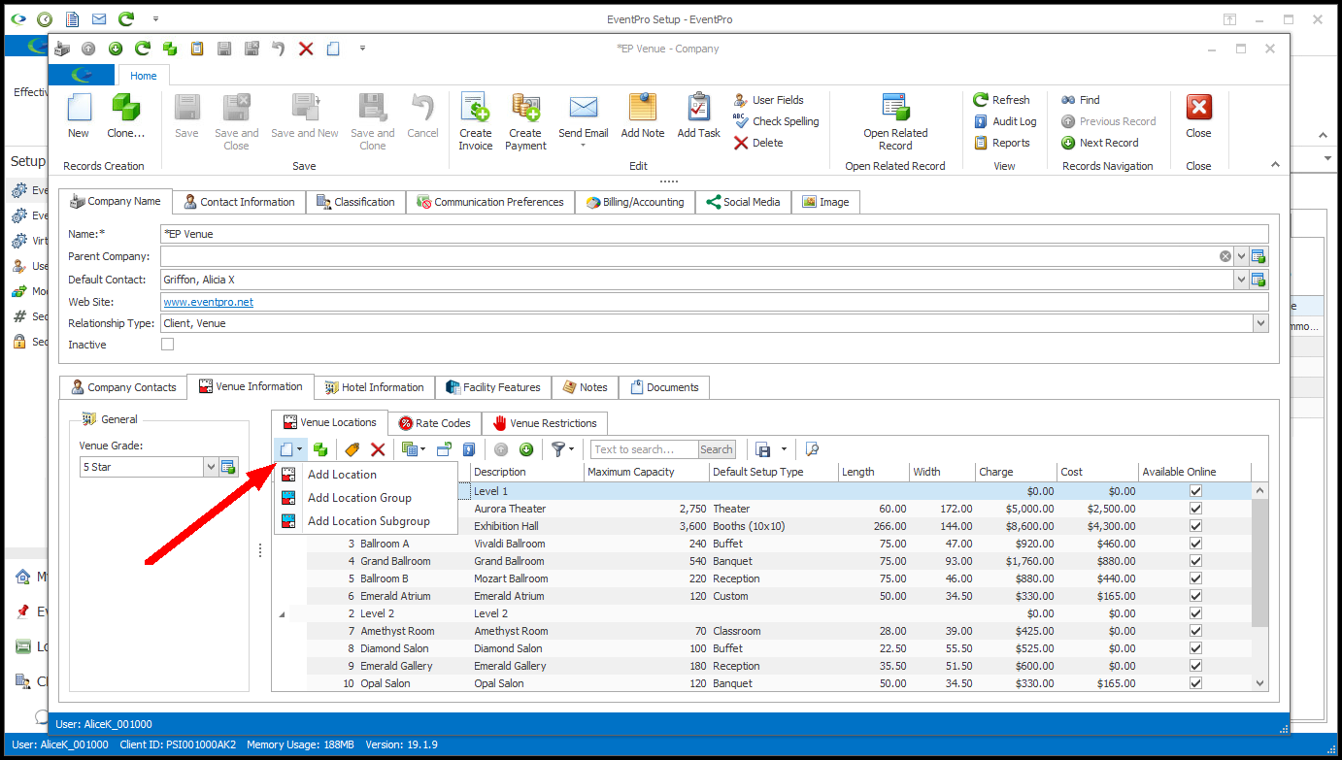Toggle Available Online for Mozart Ballroom
1342x760 pixels.
click(1195, 578)
